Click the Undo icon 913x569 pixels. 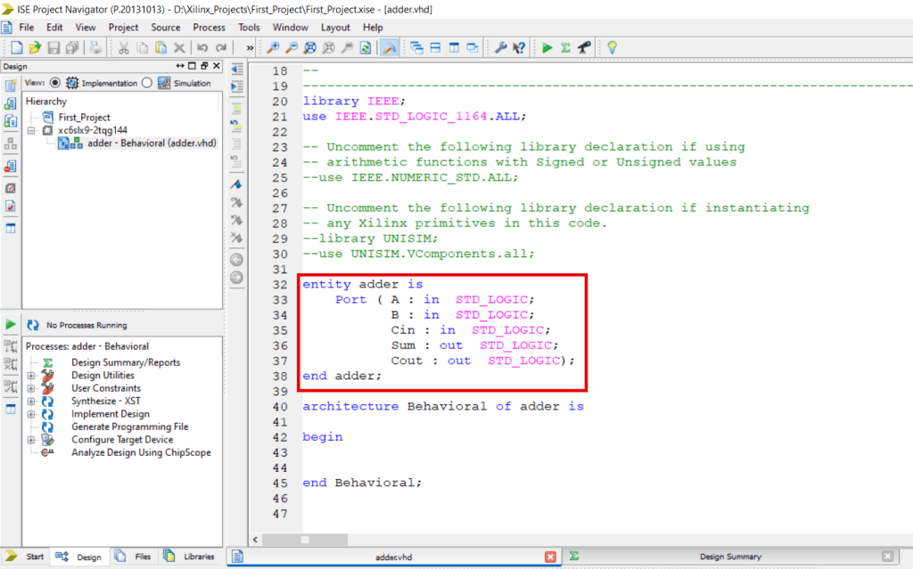pos(202,47)
